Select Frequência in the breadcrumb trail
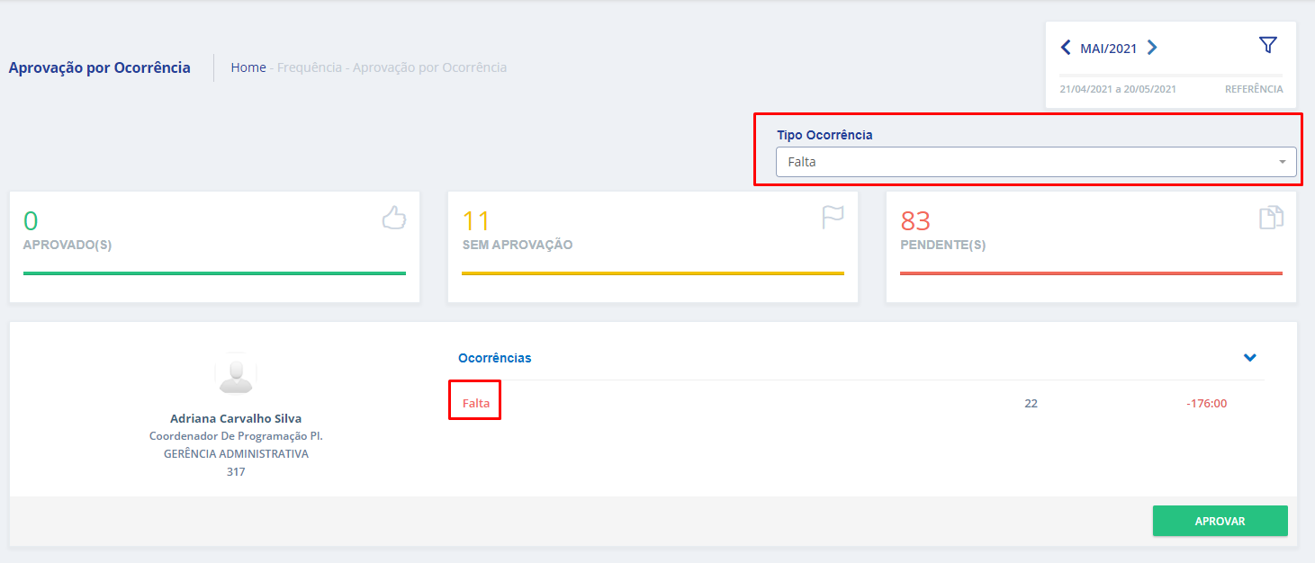This screenshot has height=563, width=1315. click(311, 67)
